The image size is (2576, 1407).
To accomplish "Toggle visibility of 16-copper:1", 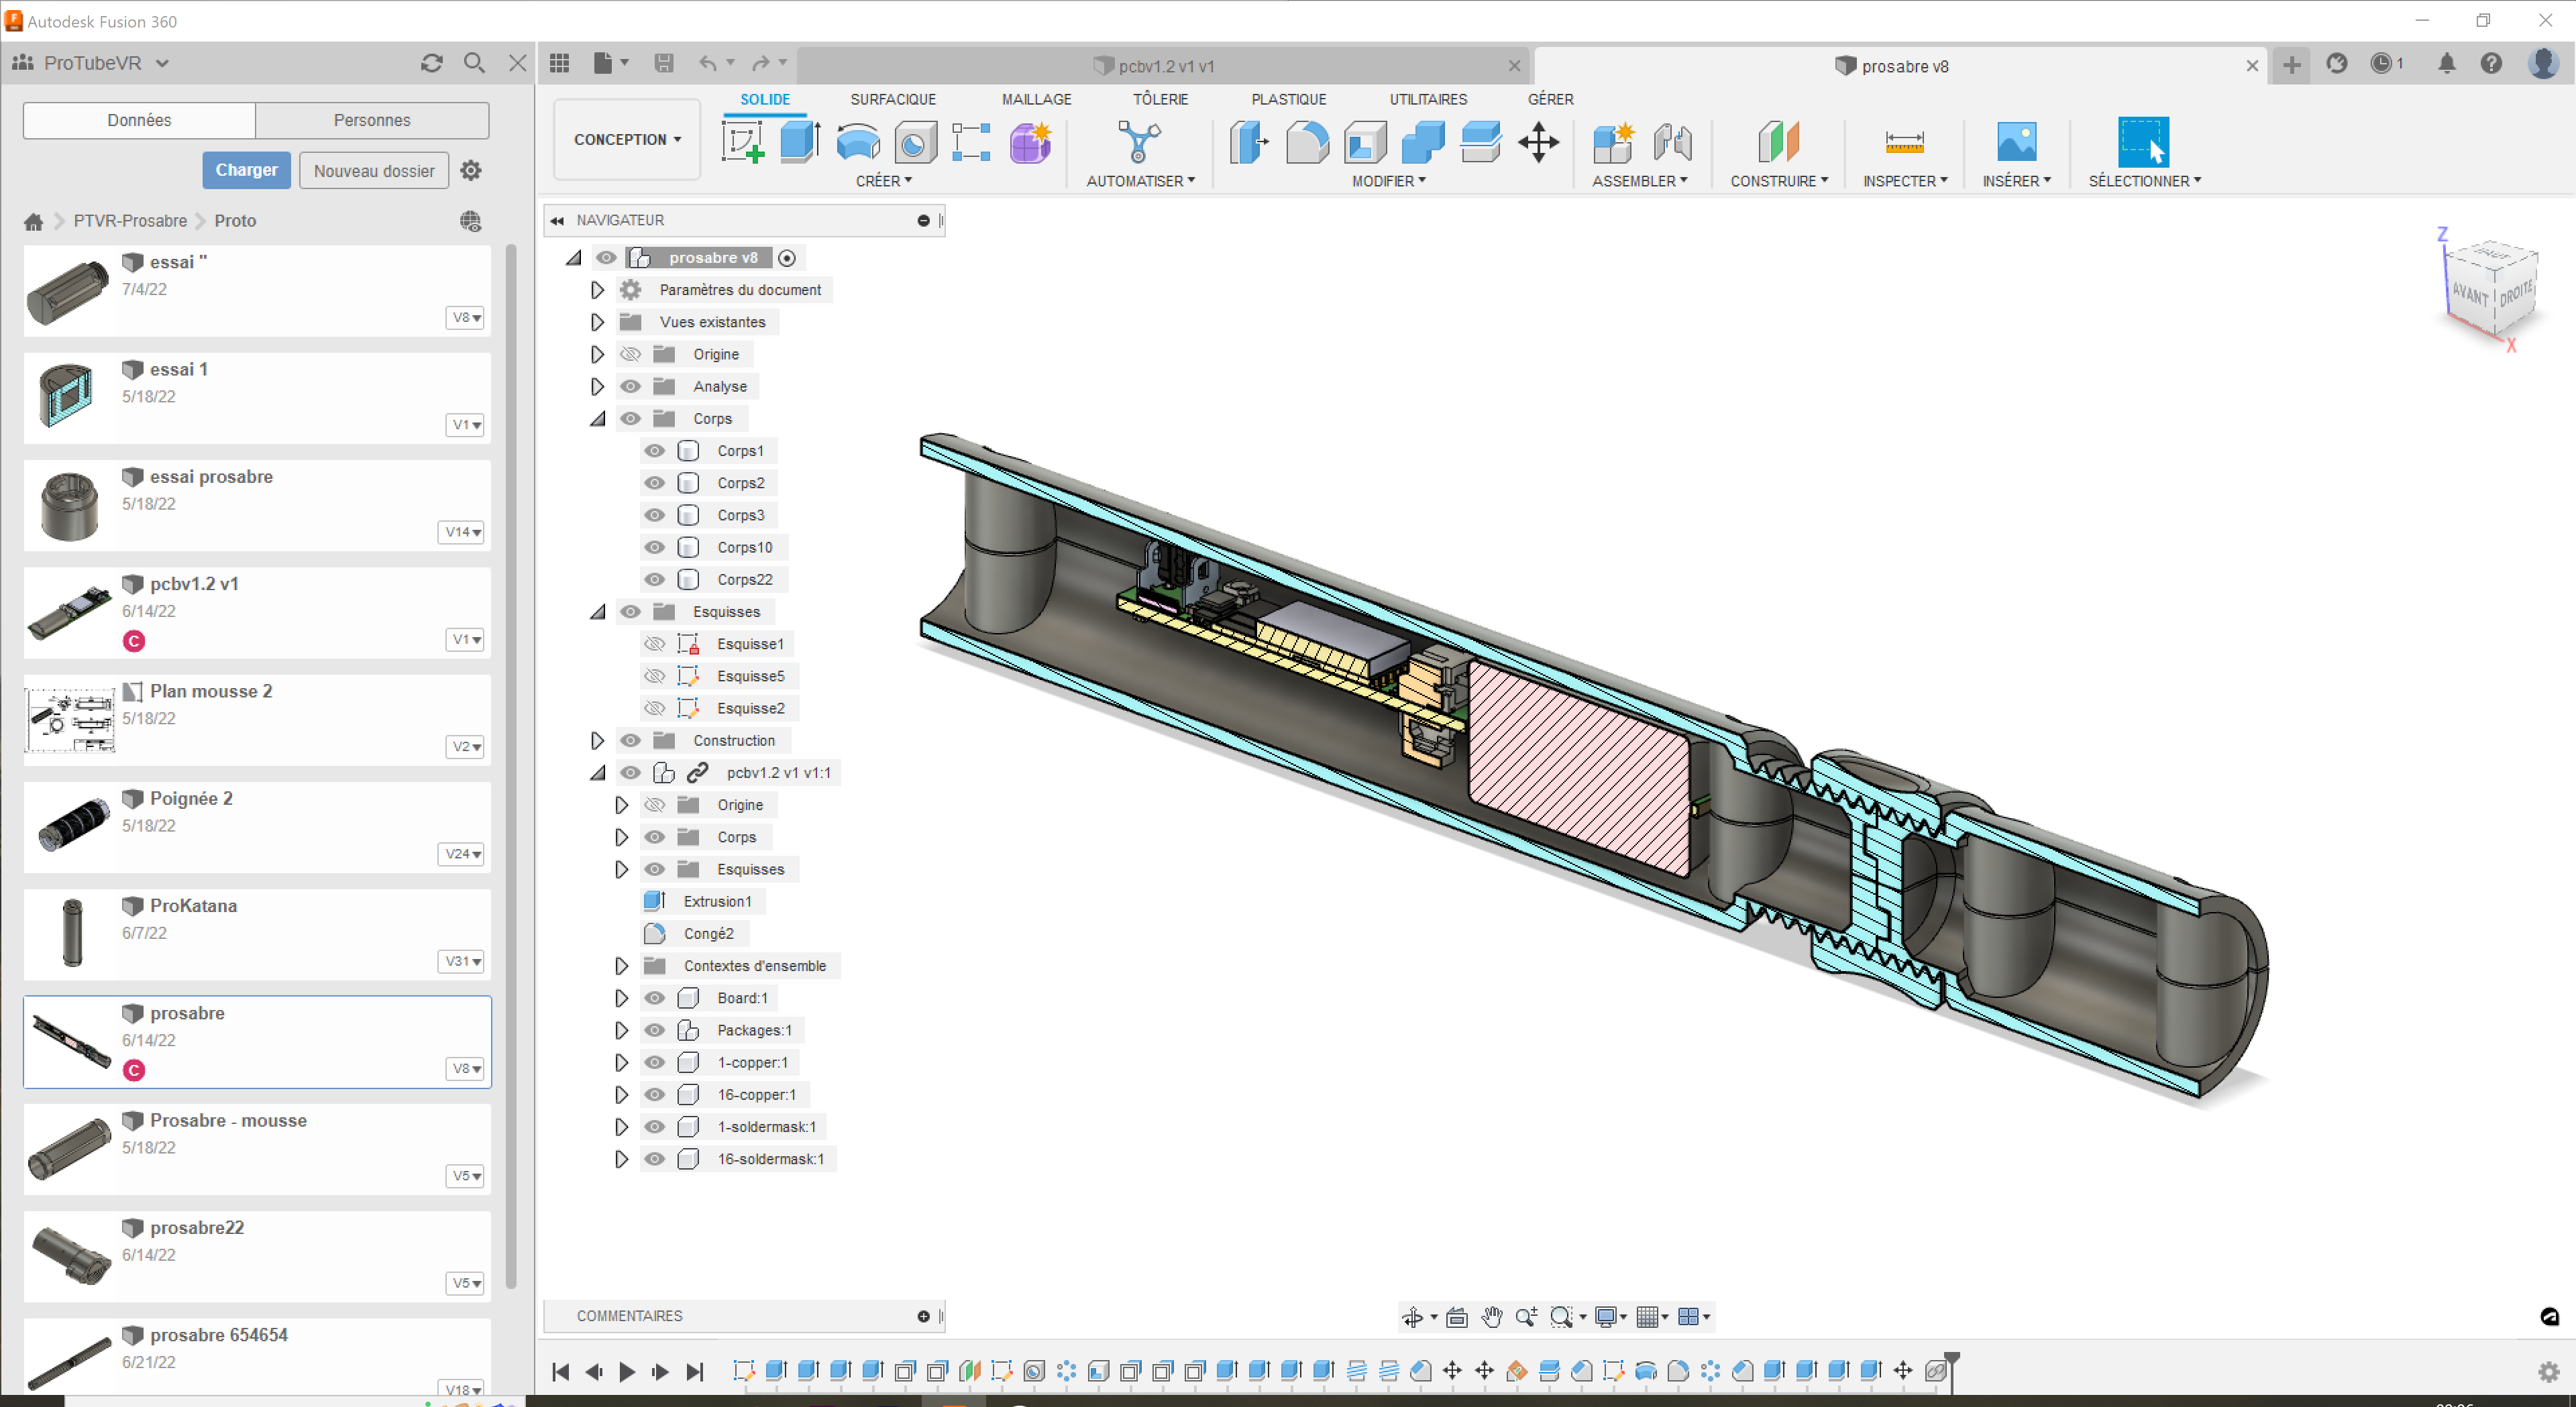I will pos(654,1095).
